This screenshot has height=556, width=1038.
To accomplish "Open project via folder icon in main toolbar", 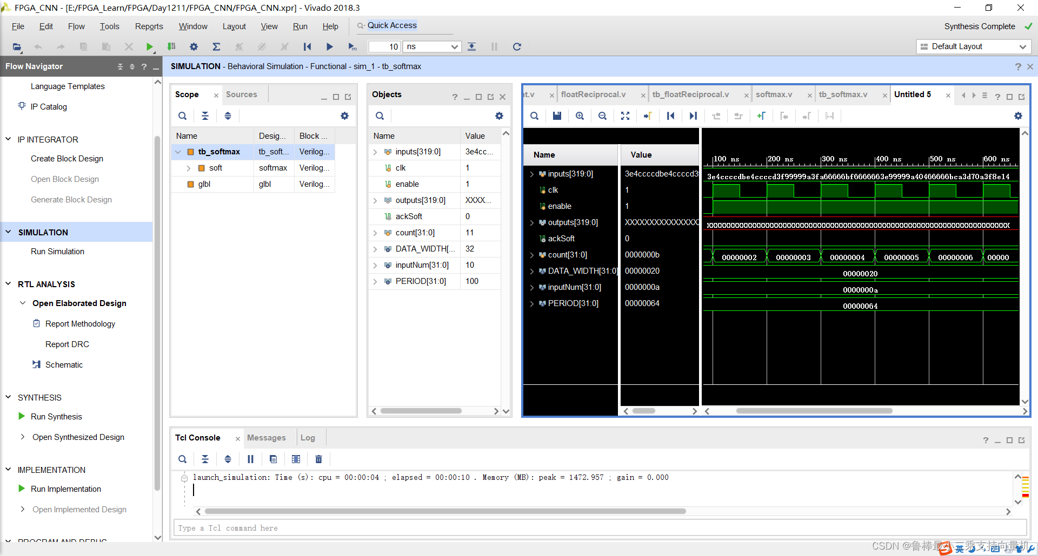I will [x=17, y=47].
